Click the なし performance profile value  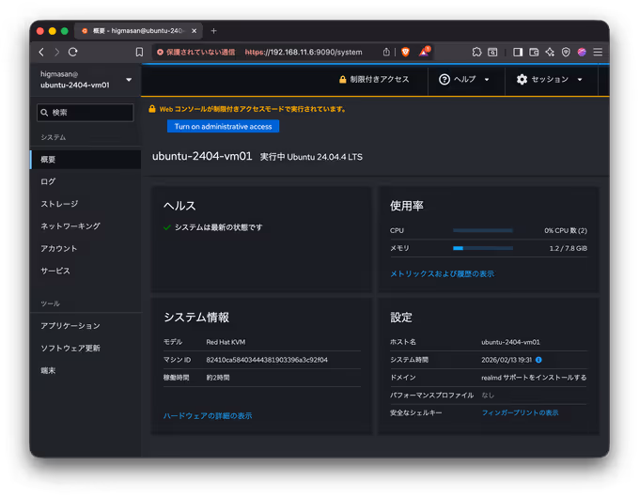(x=488, y=396)
